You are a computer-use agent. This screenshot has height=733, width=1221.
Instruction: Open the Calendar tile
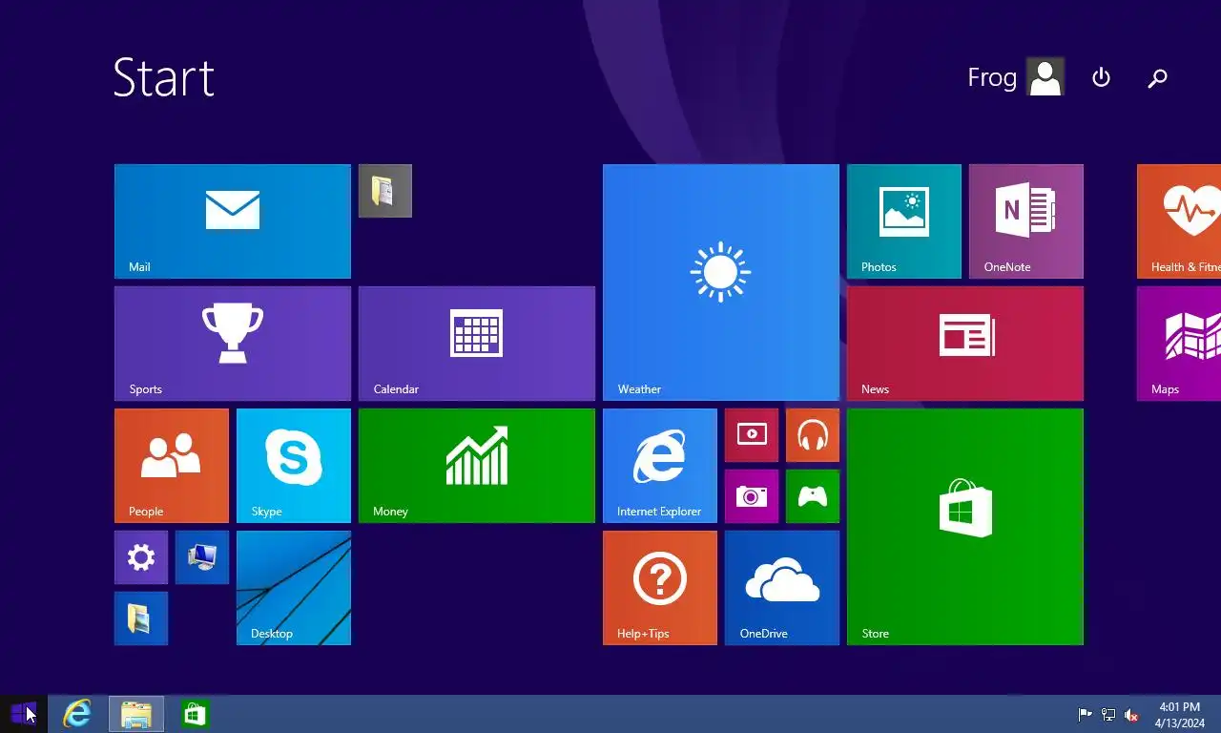point(477,344)
